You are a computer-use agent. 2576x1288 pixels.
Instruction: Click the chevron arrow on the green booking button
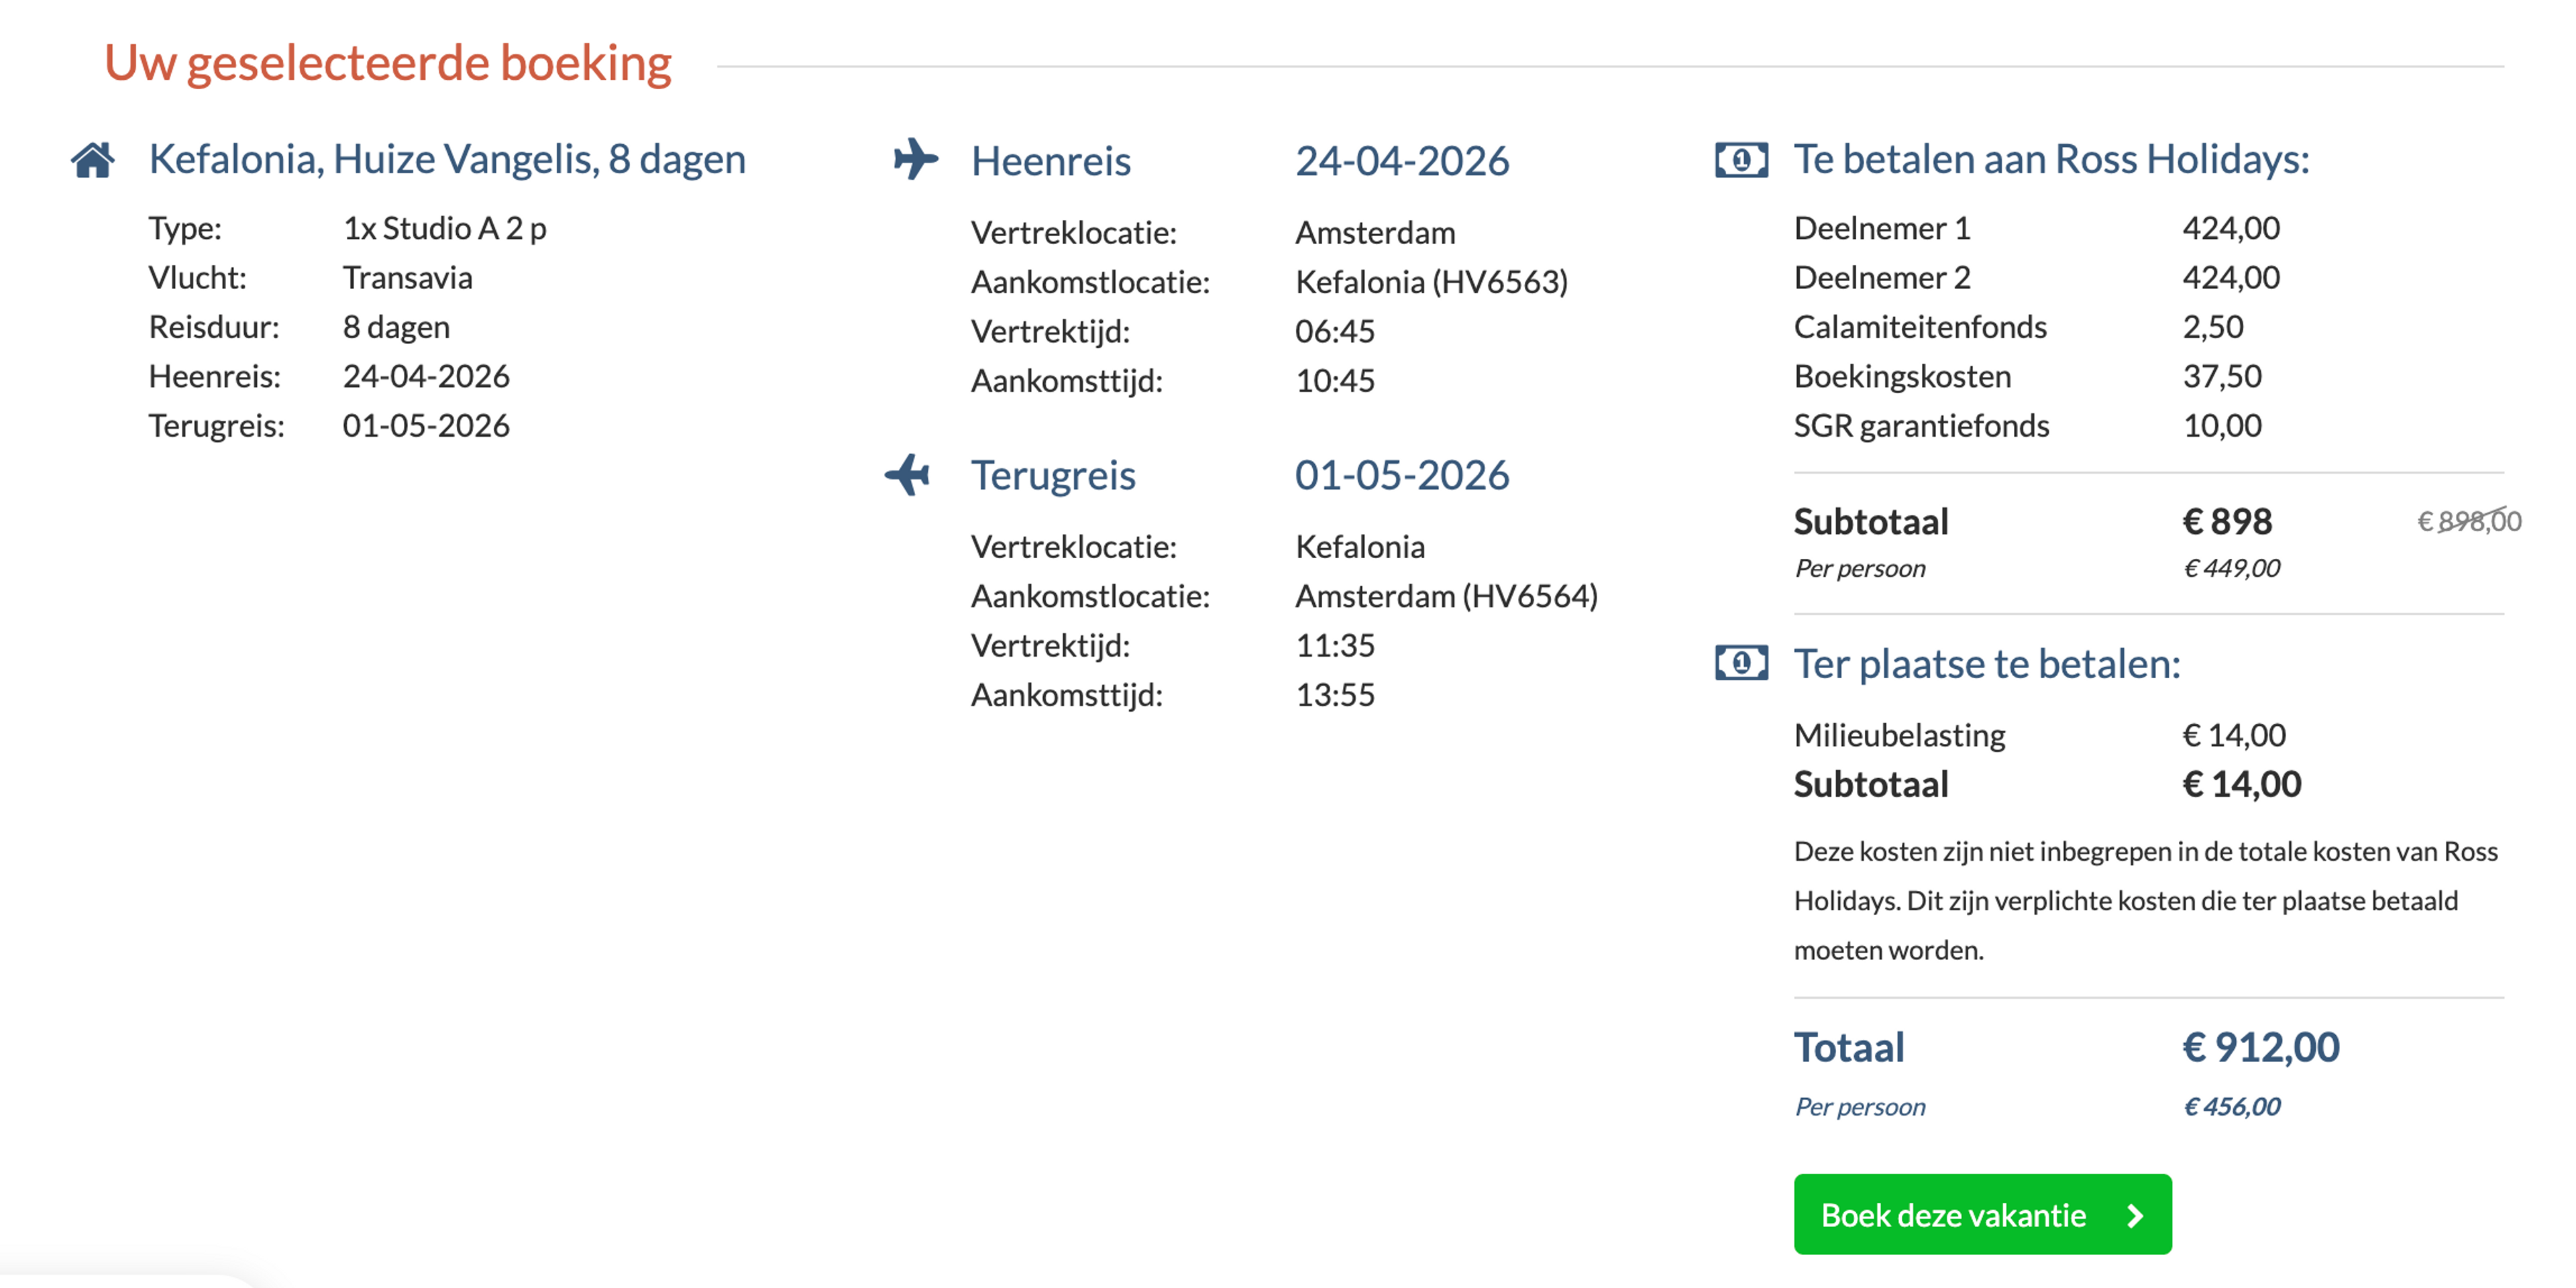pyautogui.click(x=2135, y=1215)
